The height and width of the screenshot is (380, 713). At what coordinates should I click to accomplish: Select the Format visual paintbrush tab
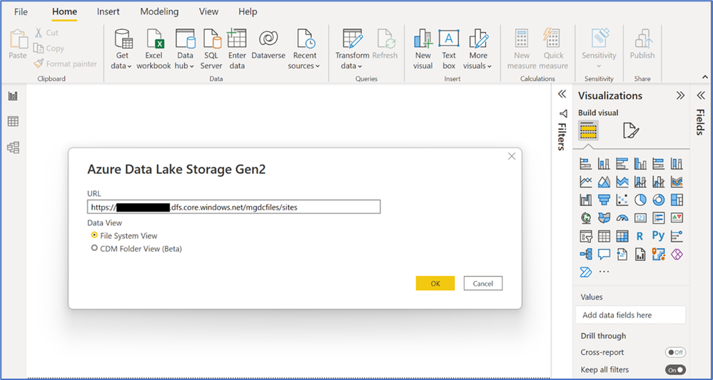631,130
